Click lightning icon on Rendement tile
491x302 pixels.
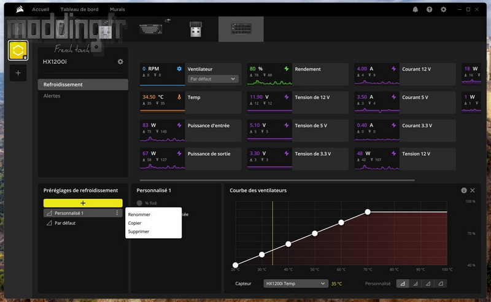(286, 69)
